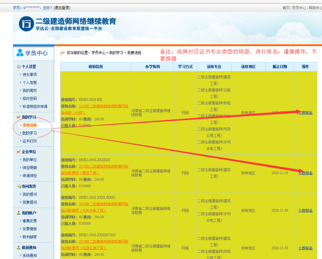Click 退出登录 to log out

point(62,8)
